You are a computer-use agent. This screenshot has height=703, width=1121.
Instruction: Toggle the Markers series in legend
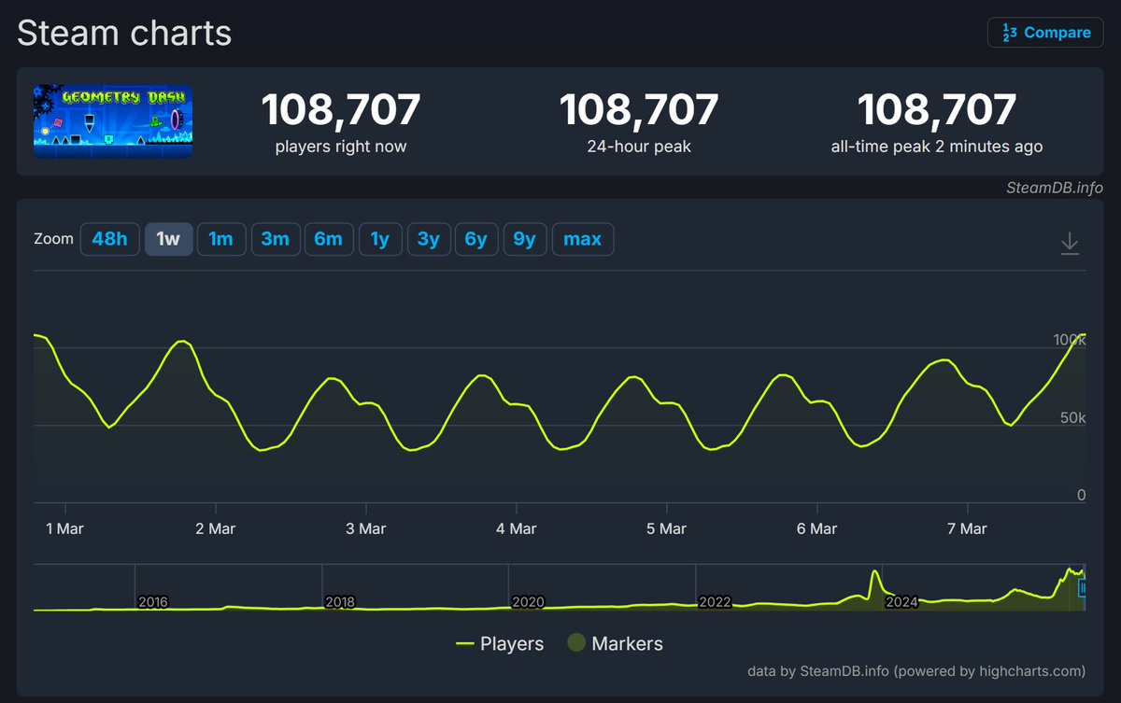click(616, 643)
